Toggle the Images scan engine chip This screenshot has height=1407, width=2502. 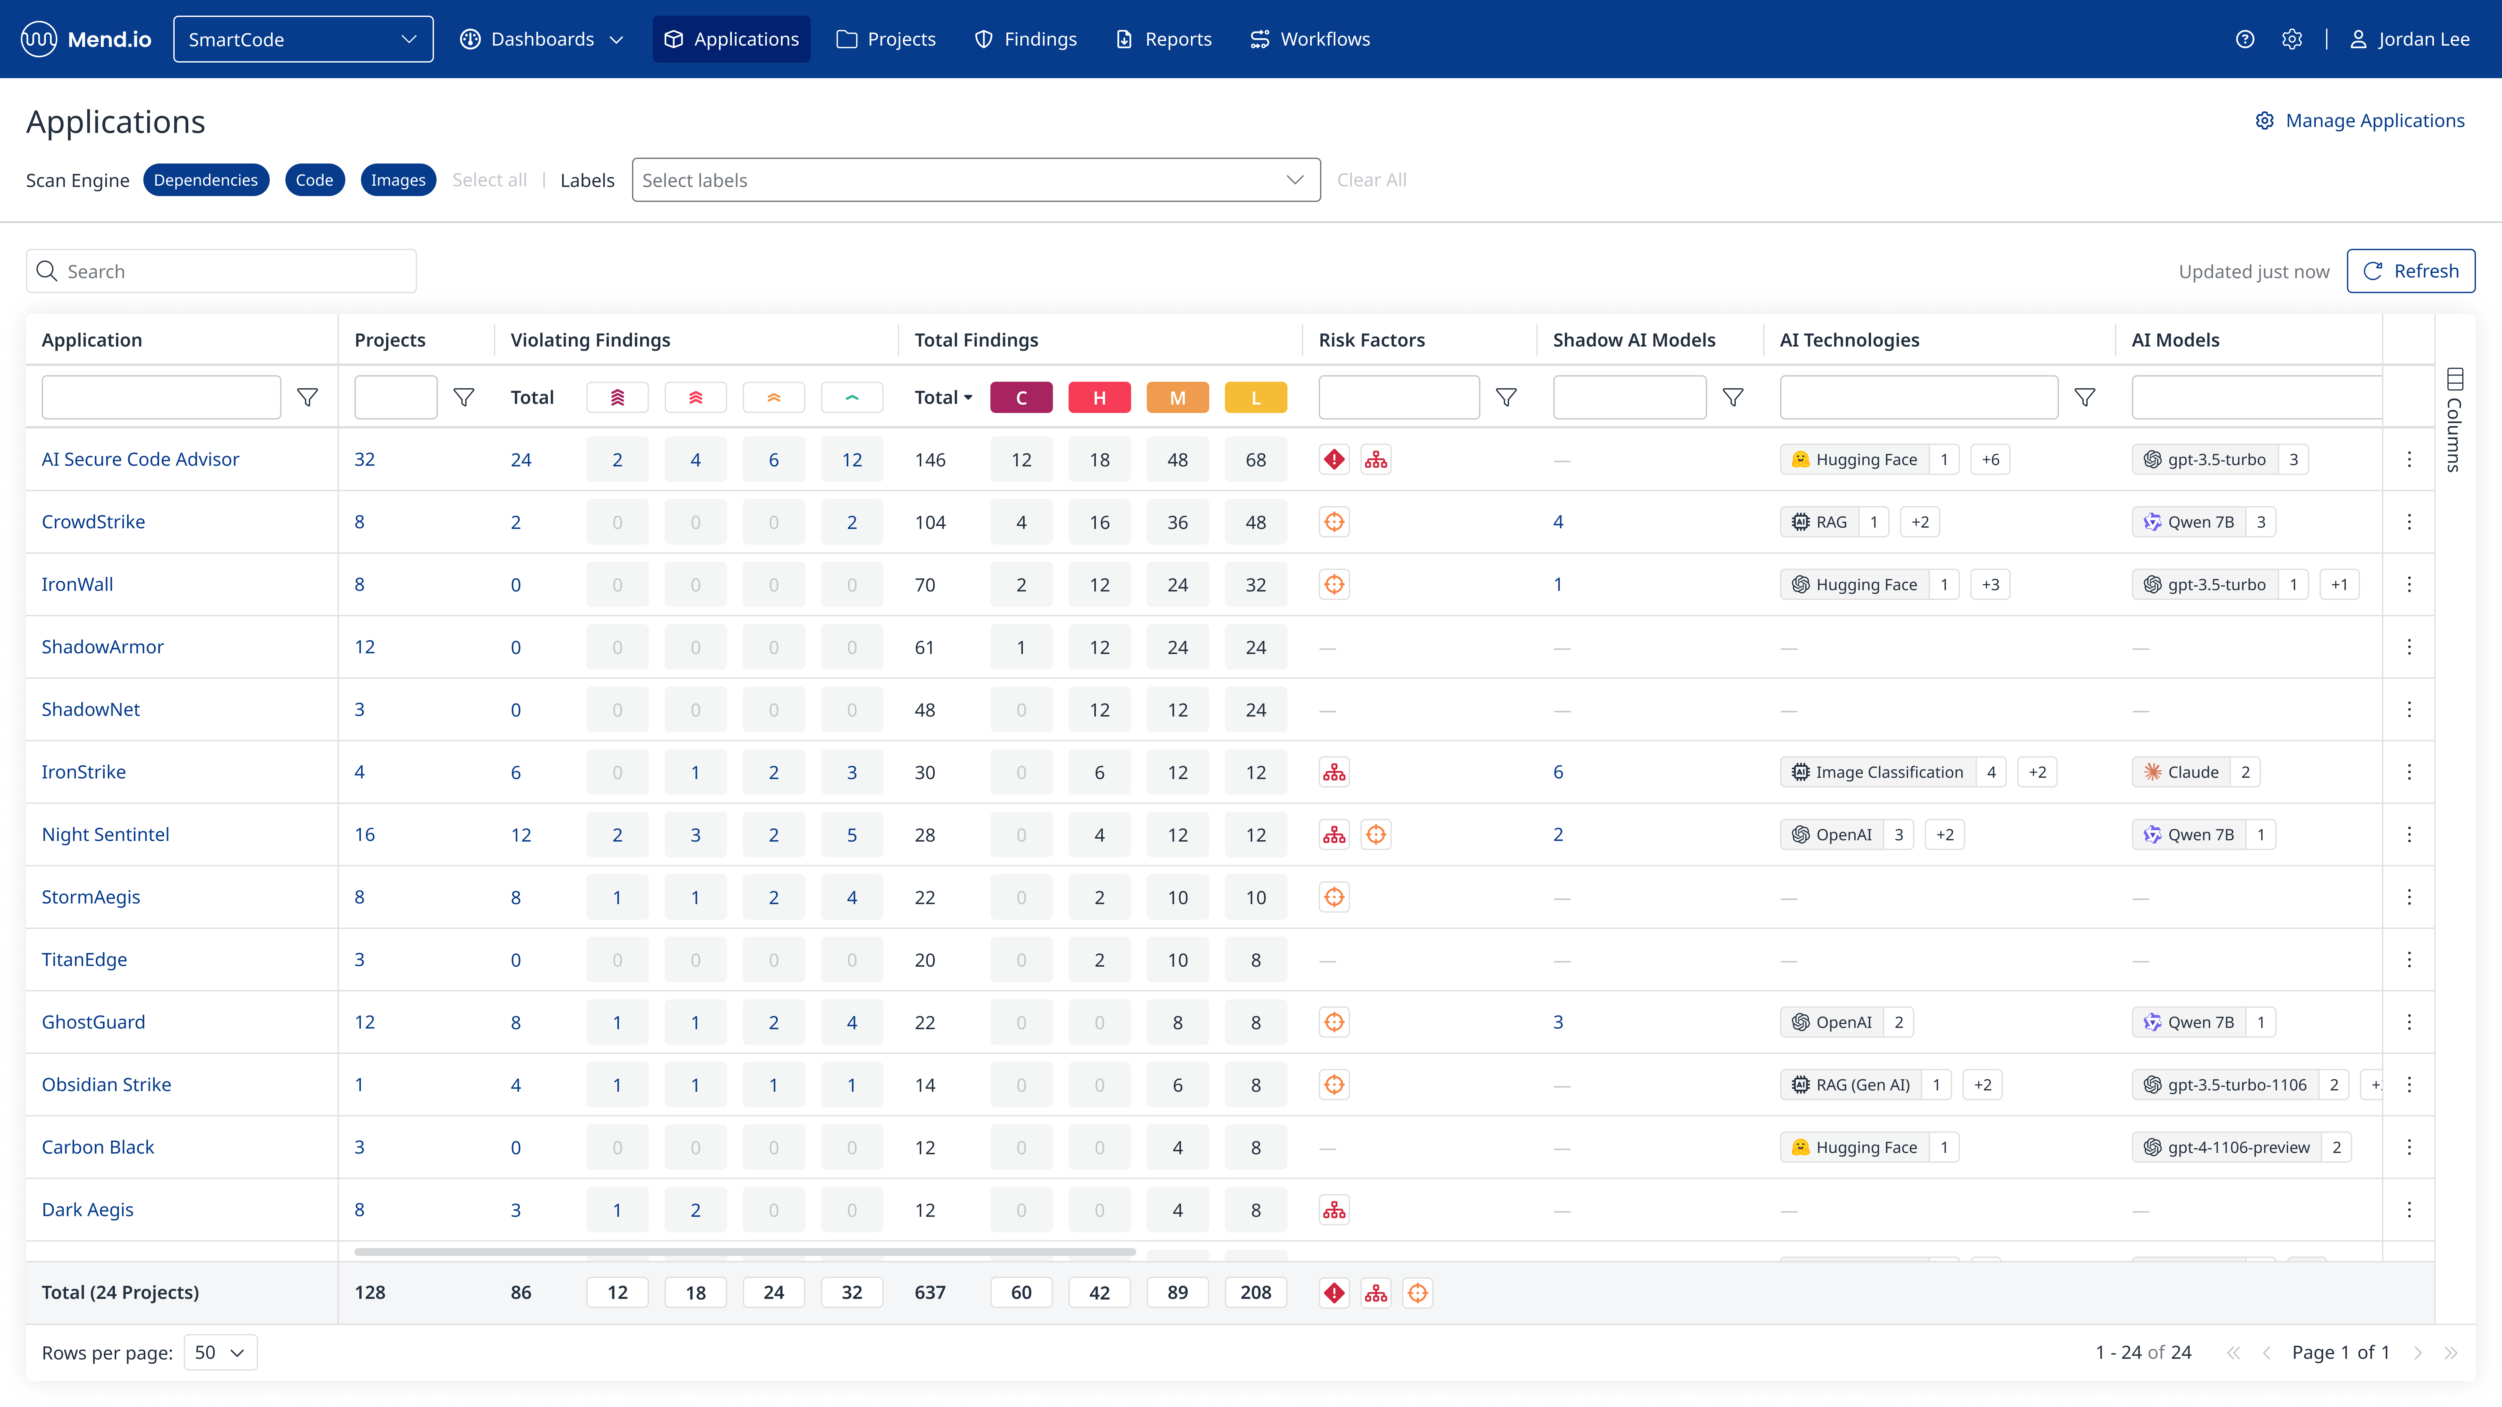397,180
